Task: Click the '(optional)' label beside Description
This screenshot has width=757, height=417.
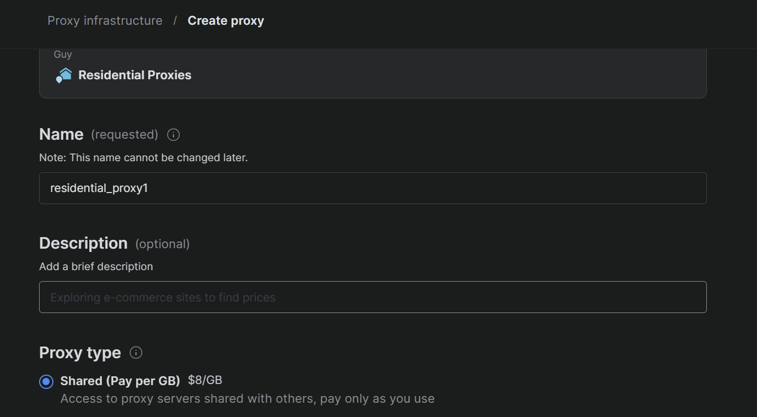Action: click(163, 244)
